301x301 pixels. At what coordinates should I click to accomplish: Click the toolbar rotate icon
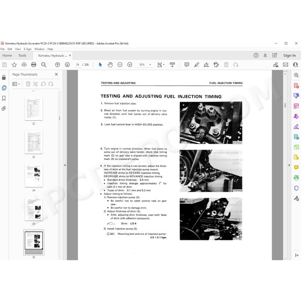[236, 65]
